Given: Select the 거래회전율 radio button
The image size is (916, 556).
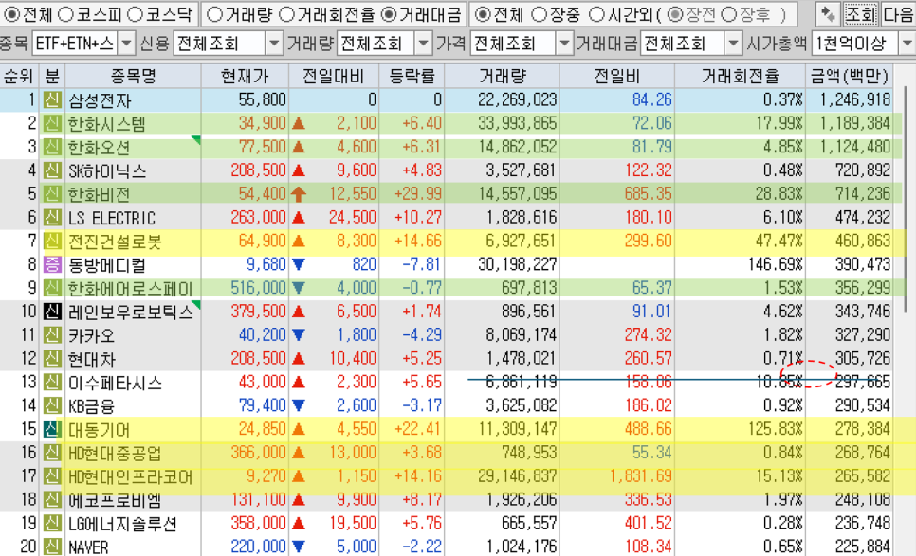Looking at the screenshot, I should [285, 14].
